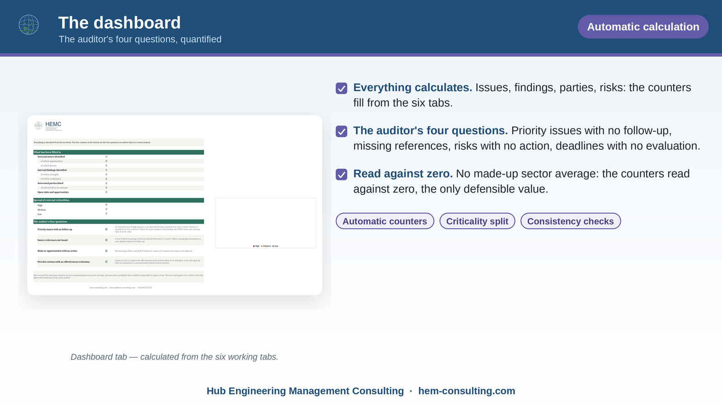Select the Criticality split pill
This screenshot has height=406, width=722.
click(477, 221)
